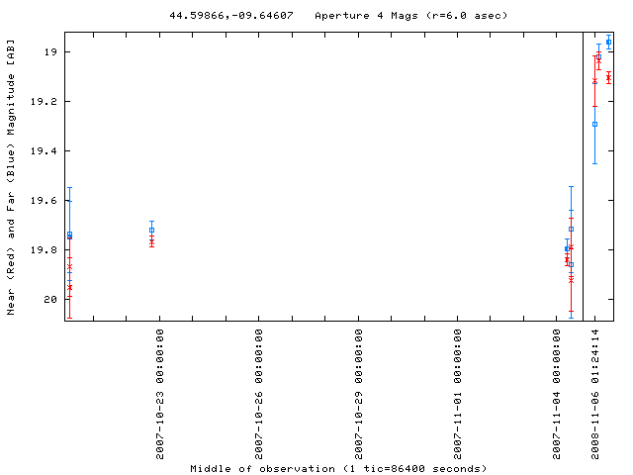
Task: Select the 'Aperture 4 Mags (r=6.0 asec)' title text
Action: point(411,16)
